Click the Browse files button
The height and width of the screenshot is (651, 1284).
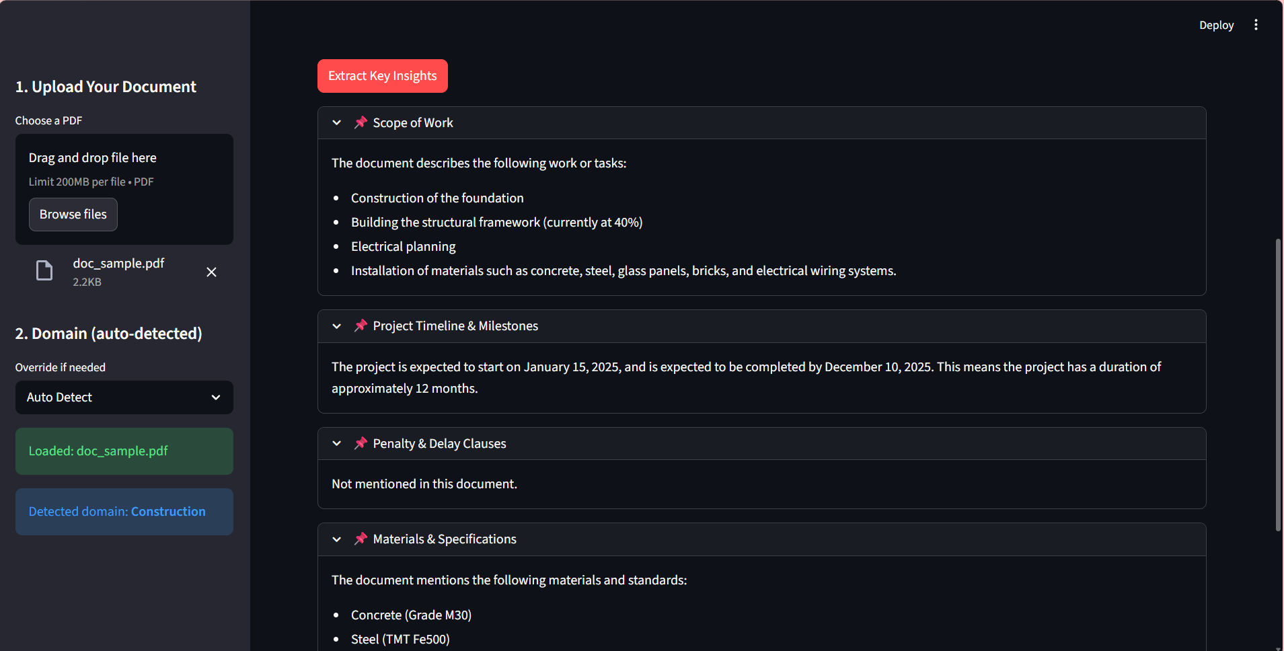[73, 215]
